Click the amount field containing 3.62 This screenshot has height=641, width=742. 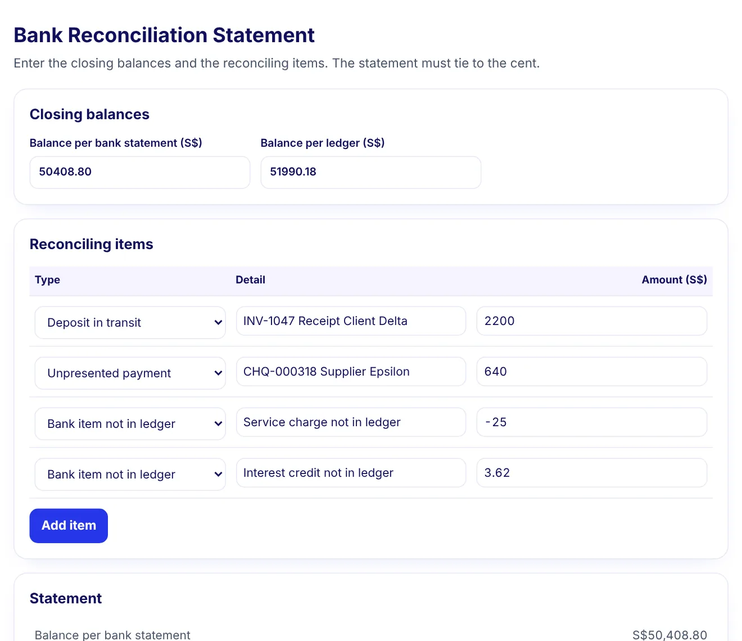click(x=591, y=472)
